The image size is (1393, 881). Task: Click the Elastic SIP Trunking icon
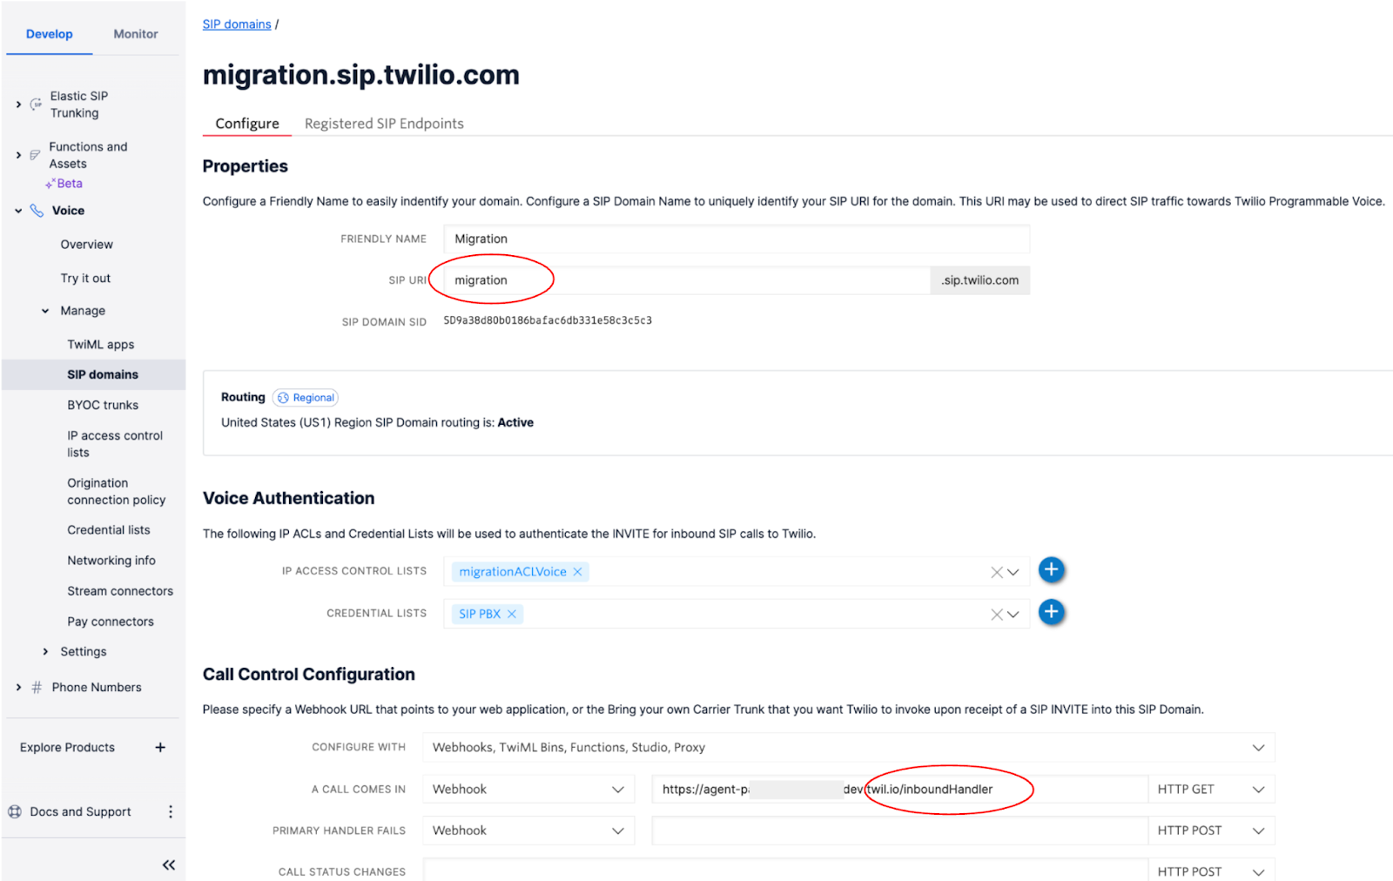point(36,104)
